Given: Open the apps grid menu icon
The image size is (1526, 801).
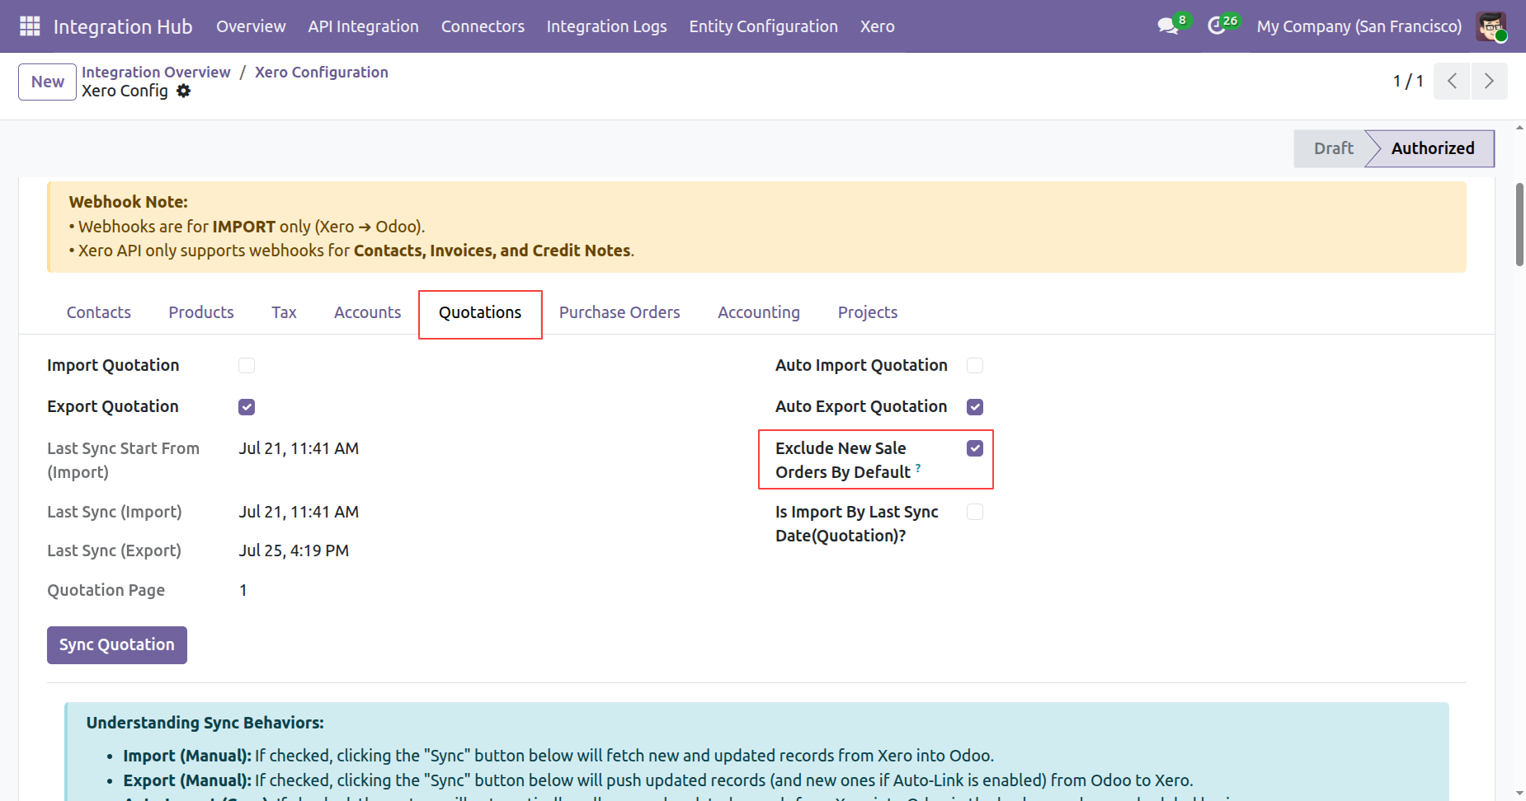Looking at the screenshot, I should tap(30, 26).
